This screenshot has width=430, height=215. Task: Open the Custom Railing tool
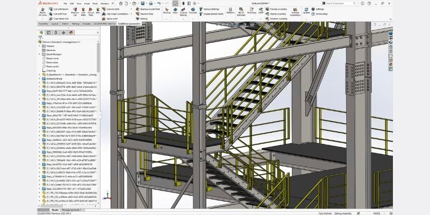pos(183,12)
